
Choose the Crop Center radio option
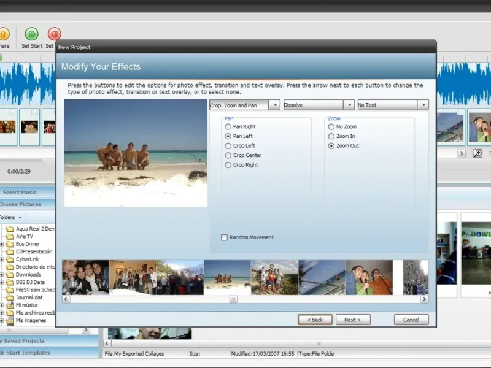point(228,155)
